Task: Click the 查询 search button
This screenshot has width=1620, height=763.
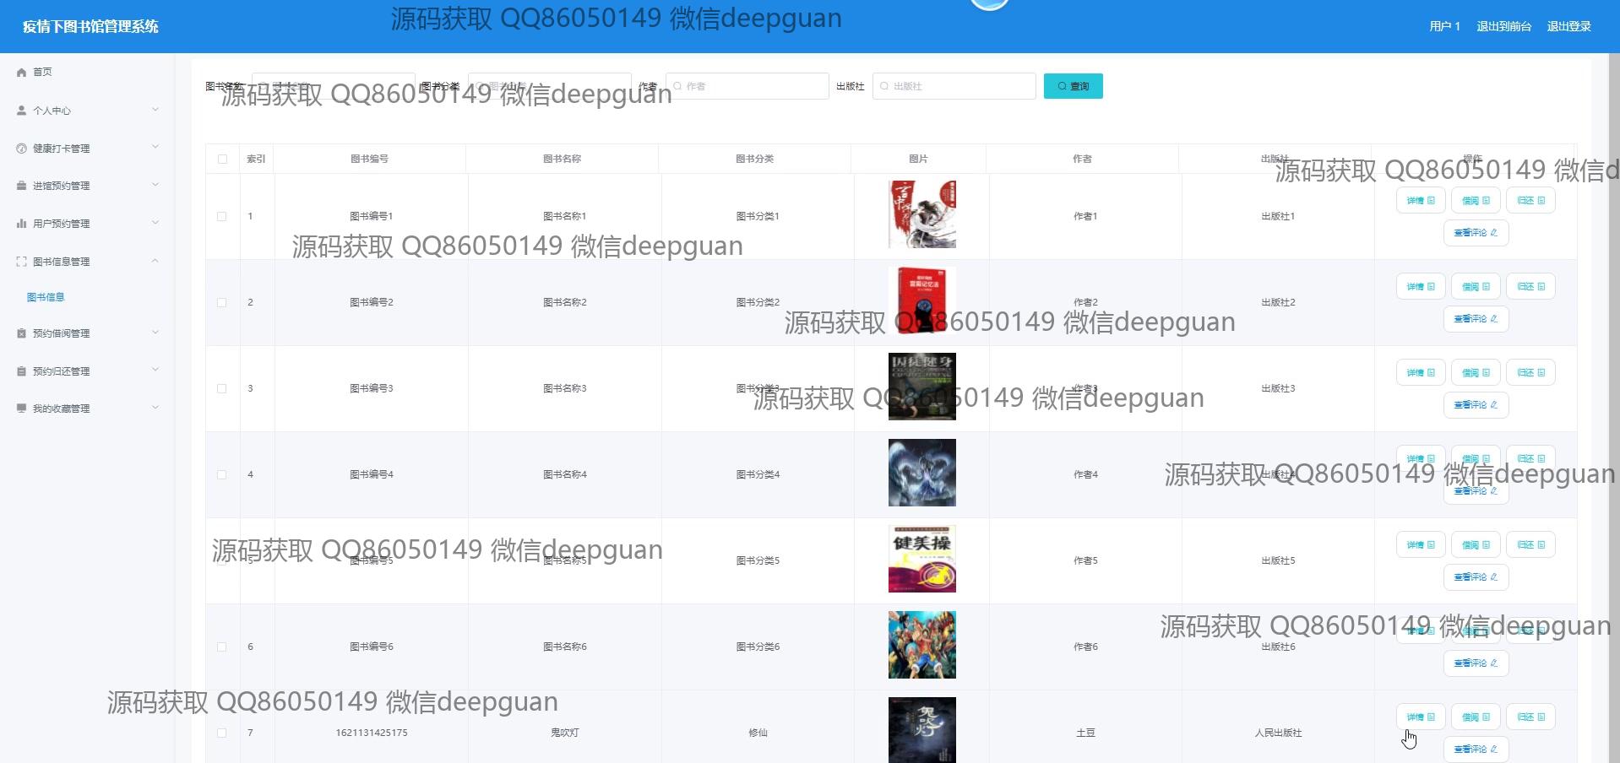Action: [1073, 86]
